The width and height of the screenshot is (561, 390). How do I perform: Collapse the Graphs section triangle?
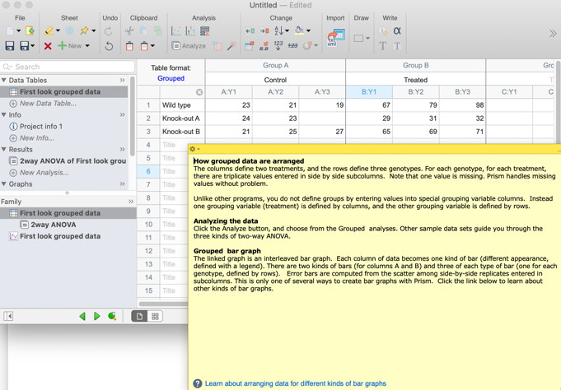coord(4,184)
